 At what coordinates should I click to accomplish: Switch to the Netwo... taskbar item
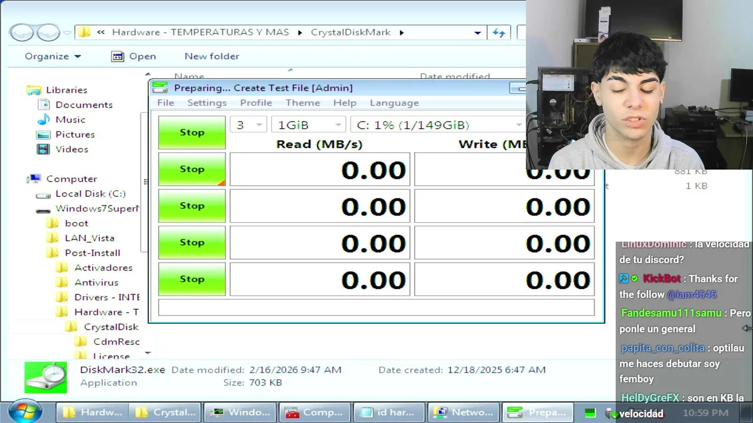[464, 412]
